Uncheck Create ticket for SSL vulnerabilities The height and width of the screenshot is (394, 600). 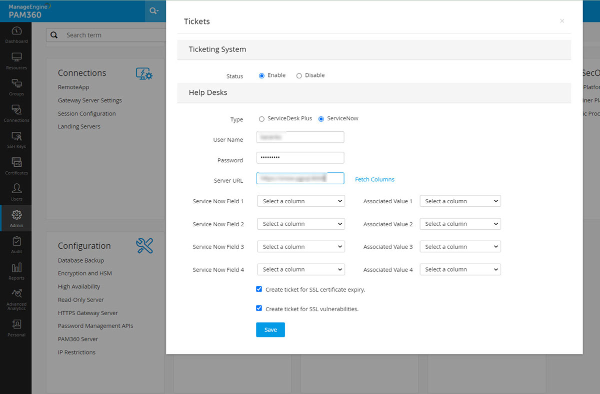coord(259,309)
